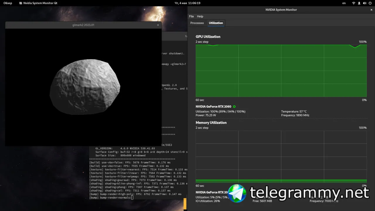Close the glmark2 2023.01 window
375x211 pixels.
[158, 25]
